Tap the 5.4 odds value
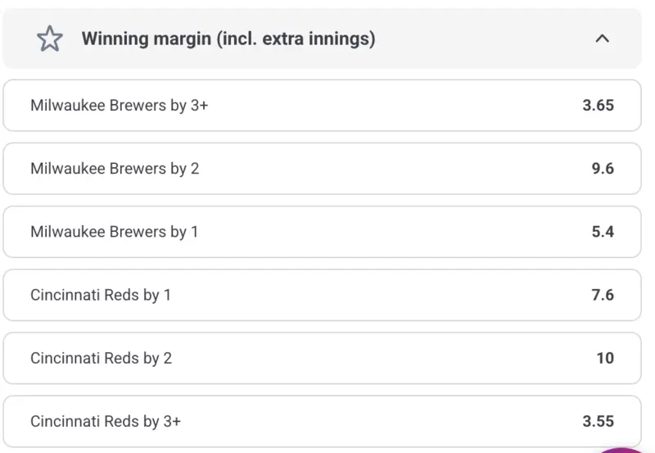Image resolution: width=655 pixels, height=453 pixels. [603, 232]
